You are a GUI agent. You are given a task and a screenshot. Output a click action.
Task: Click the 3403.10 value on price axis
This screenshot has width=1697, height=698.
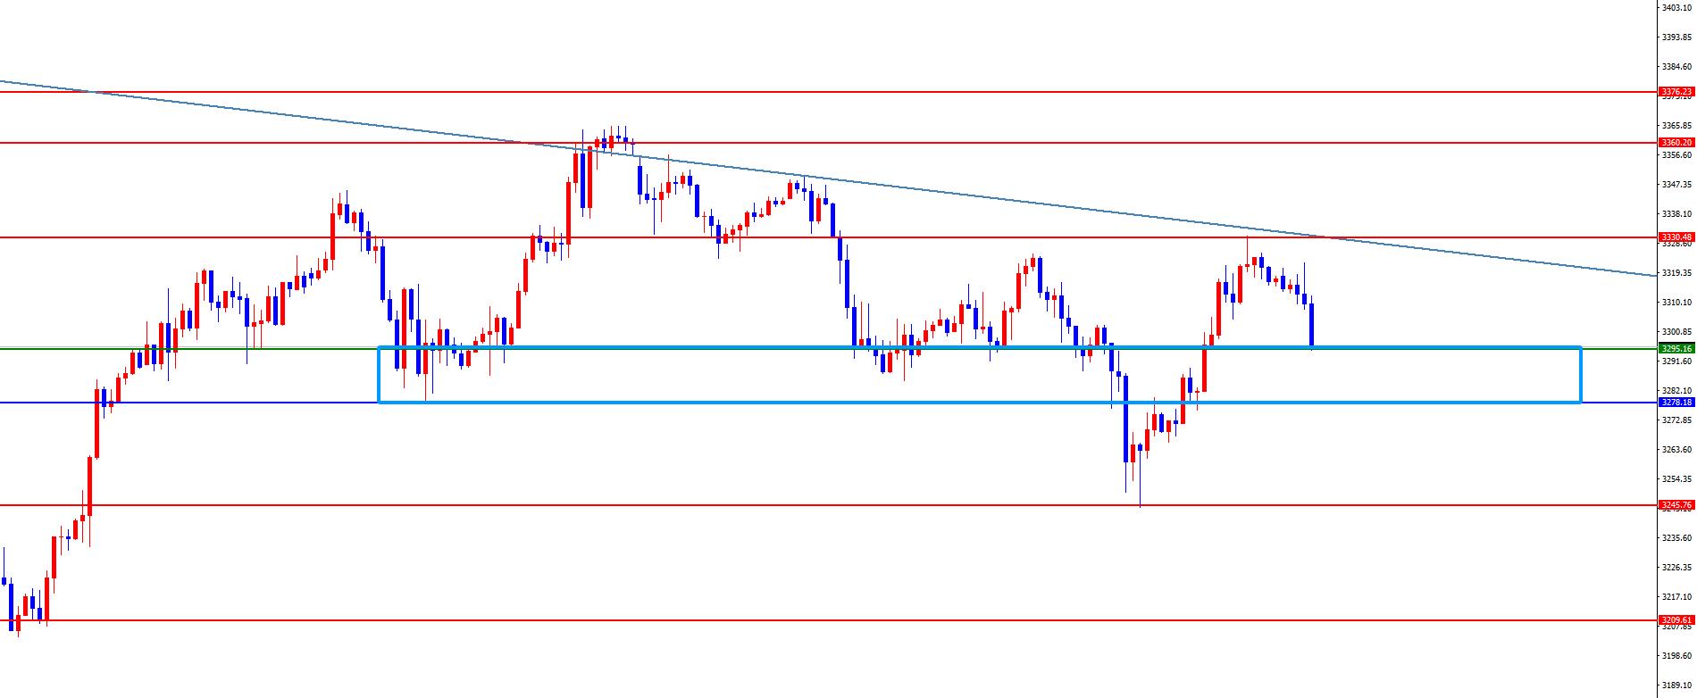coord(1677,8)
